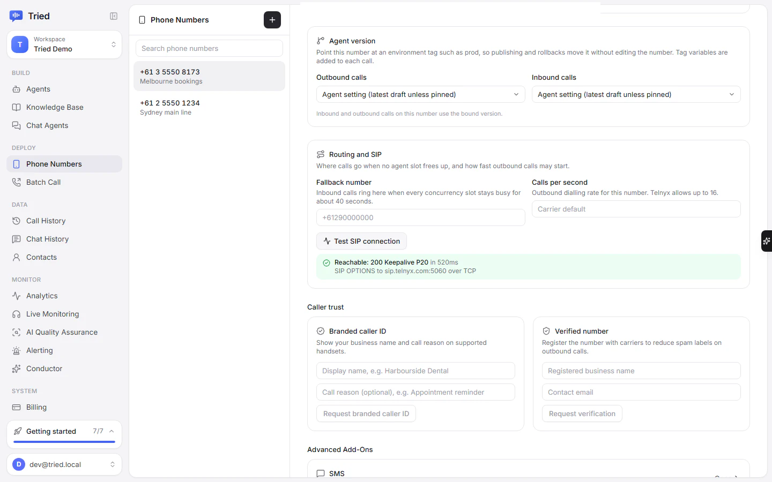Open the Alerting section
This screenshot has width=772, height=482.
(x=64, y=350)
